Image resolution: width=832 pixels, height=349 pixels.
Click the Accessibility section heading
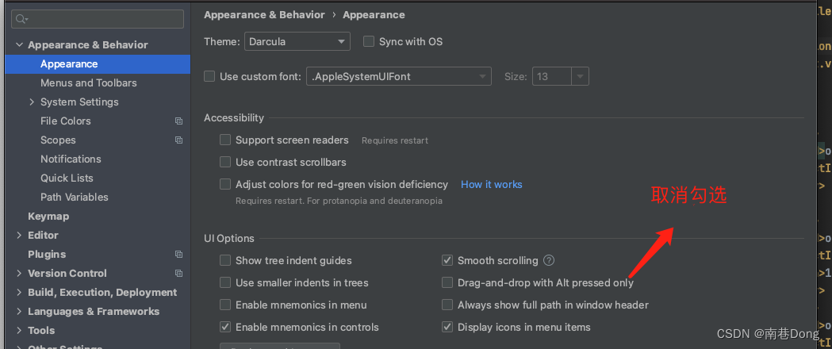(x=234, y=117)
